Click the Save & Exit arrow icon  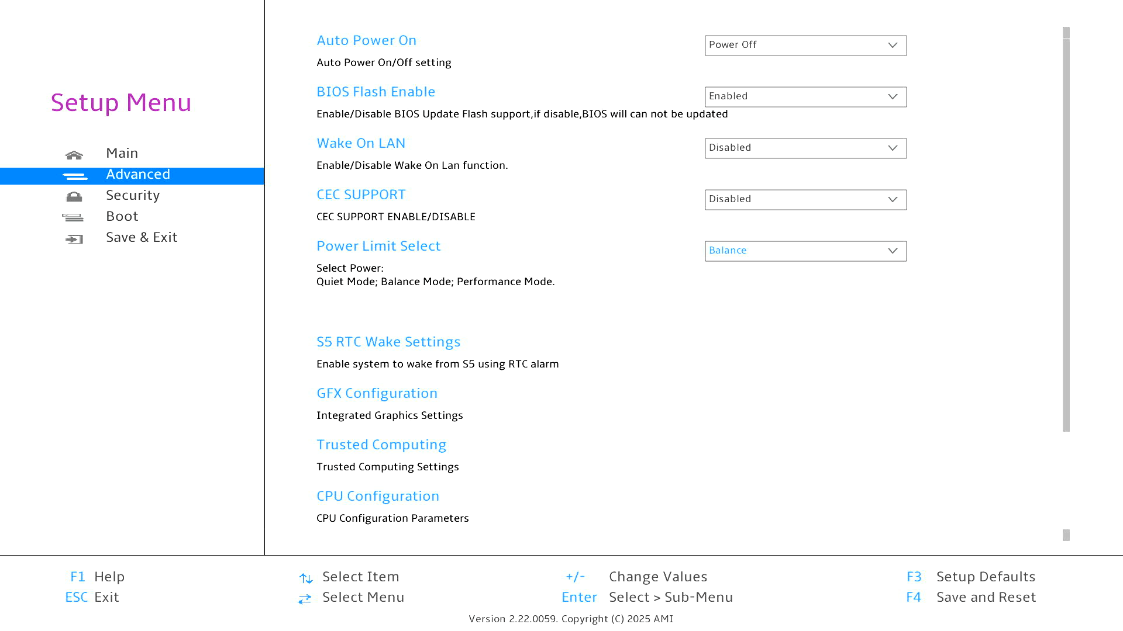coord(74,239)
